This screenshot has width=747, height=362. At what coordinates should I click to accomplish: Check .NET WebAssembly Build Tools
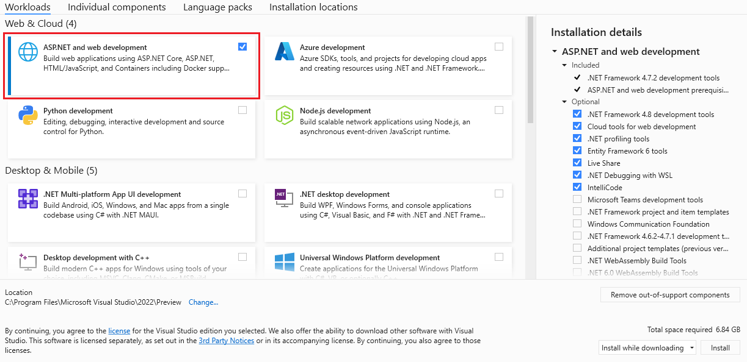click(577, 260)
